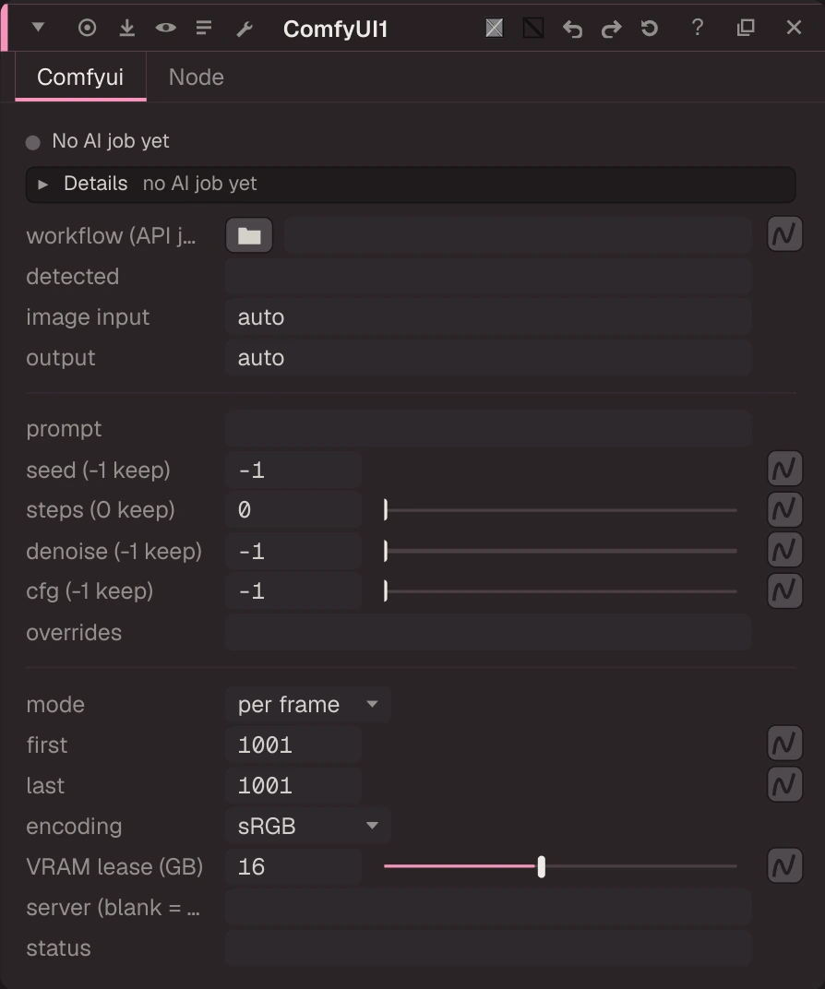
Task: Click the revert circular arrow icon
Action: (649, 29)
